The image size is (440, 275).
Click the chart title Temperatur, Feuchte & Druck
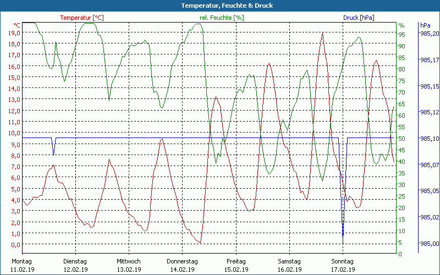(x=219, y=5)
